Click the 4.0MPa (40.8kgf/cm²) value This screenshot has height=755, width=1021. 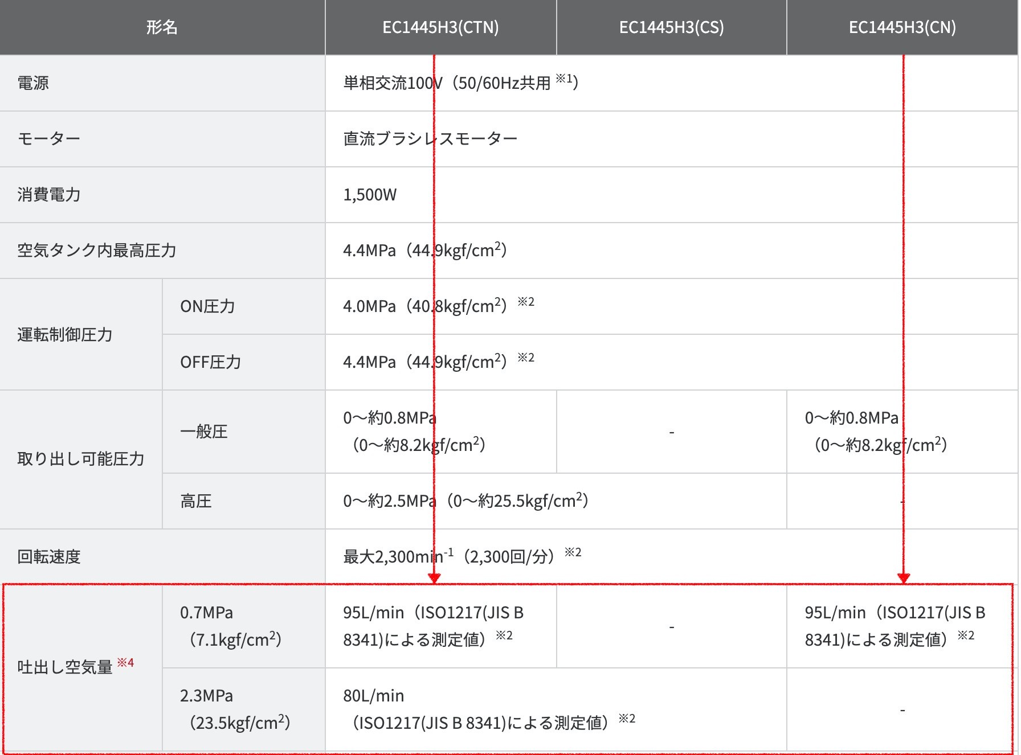pyautogui.click(x=425, y=306)
